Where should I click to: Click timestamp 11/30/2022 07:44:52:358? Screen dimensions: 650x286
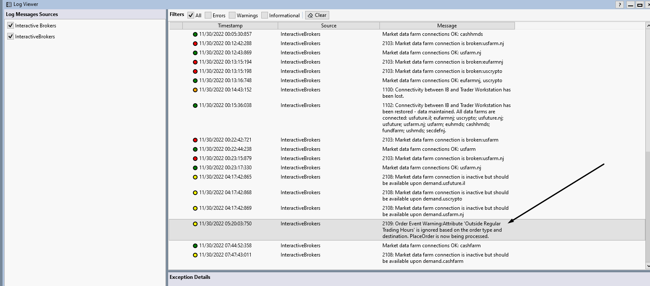225,246
